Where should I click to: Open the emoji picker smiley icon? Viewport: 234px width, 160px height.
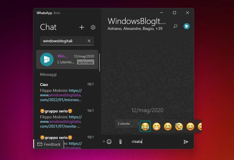point(109,142)
